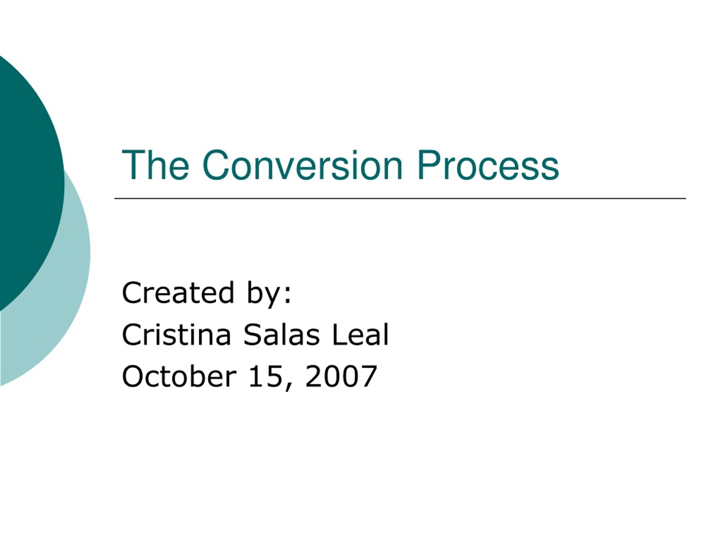Image resolution: width=722 pixels, height=541 pixels.
Task: Click the word 'Process' in the title
Action: [x=488, y=165]
